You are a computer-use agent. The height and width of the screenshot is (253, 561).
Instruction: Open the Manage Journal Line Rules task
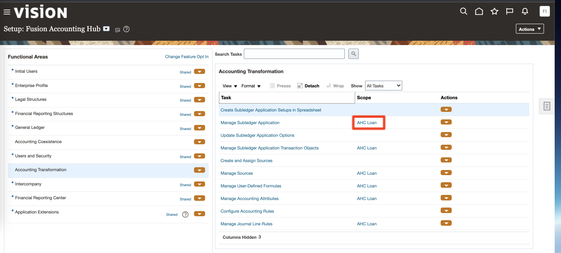click(x=246, y=224)
